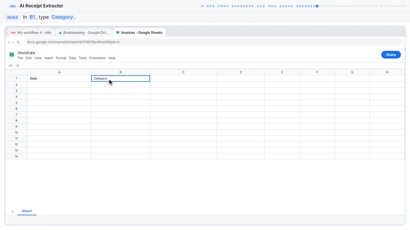Open the Sheet1 sheet tab

pyautogui.click(x=27, y=211)
